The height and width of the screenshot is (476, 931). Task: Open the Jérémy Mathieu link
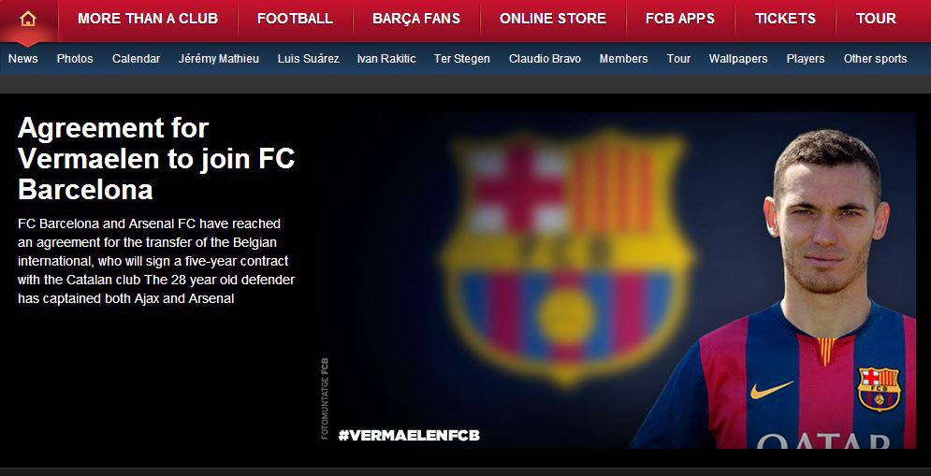pos(219,59)
